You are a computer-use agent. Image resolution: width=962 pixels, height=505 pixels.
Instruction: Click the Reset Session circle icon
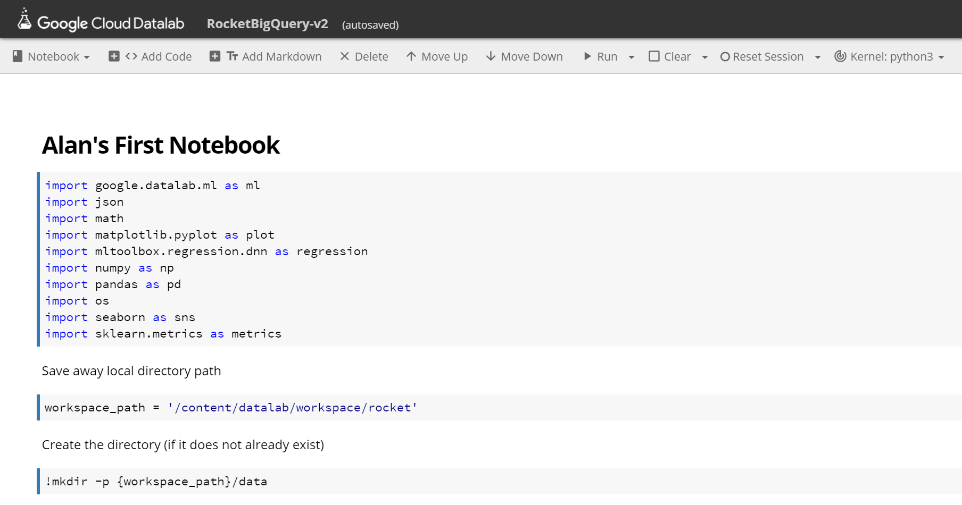725,56
